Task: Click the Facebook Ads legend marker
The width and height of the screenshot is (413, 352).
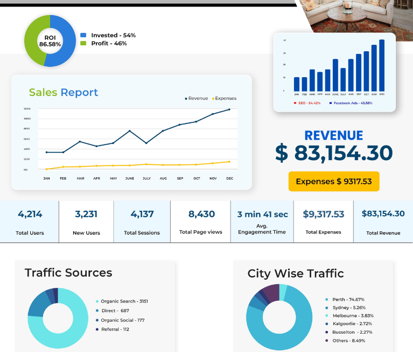Action: [331, 103]
